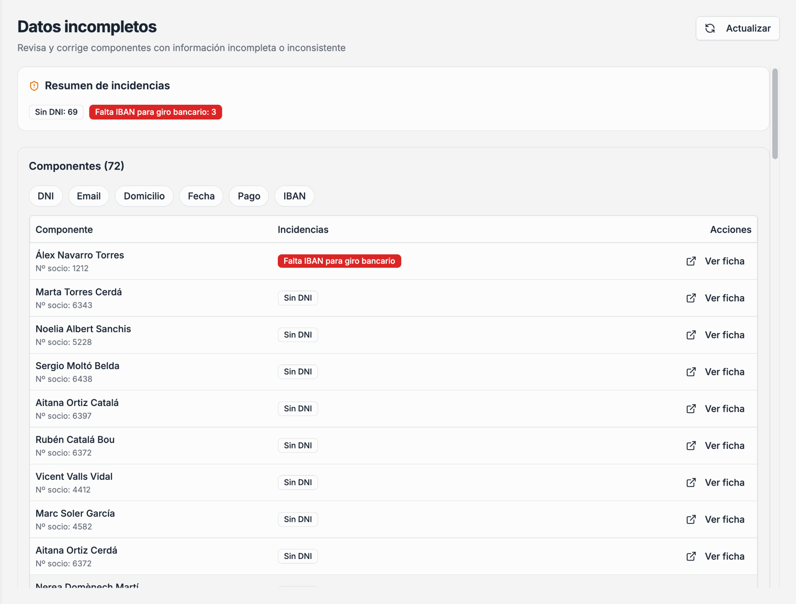Click Ver ficha text for Álex Navarro Torres

[x=724, y=261]
